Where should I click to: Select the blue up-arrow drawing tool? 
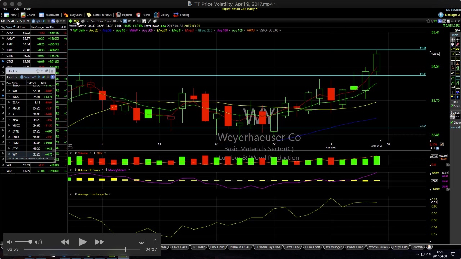(x=457, y=97)
